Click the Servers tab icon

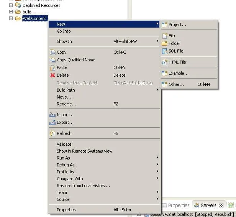tap(197, 205)
